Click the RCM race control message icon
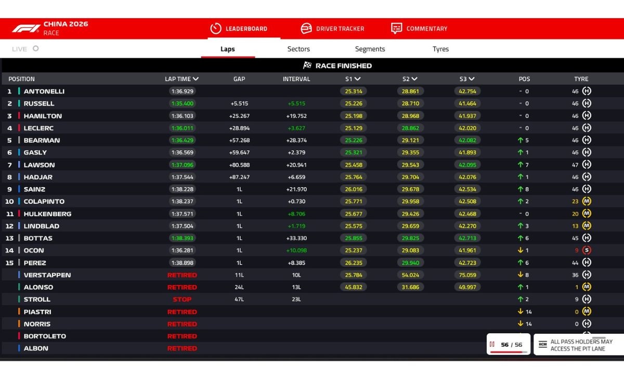 pos(543,344)
